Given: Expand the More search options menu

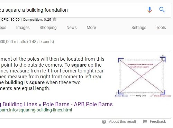Looking at the screenshot, I should (91, 28).
